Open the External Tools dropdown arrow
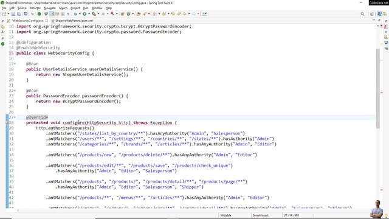 (98, 14)
